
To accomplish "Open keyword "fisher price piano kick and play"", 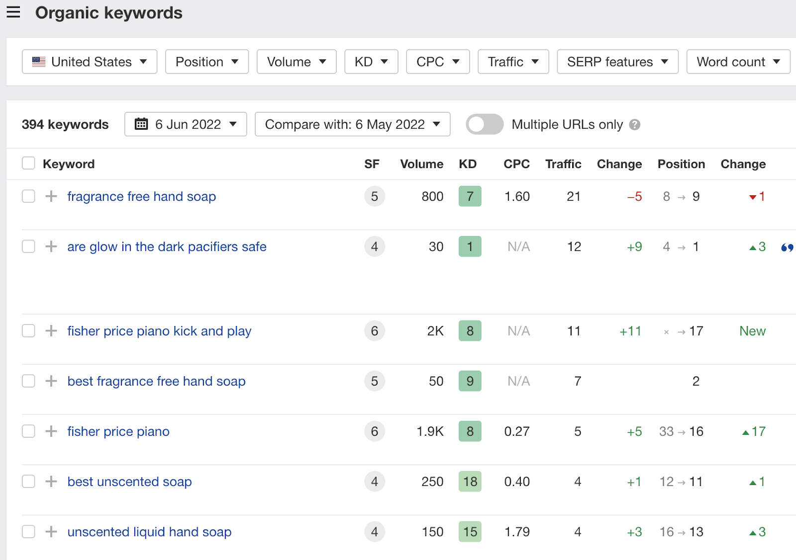I will click(x=159, y=331).
